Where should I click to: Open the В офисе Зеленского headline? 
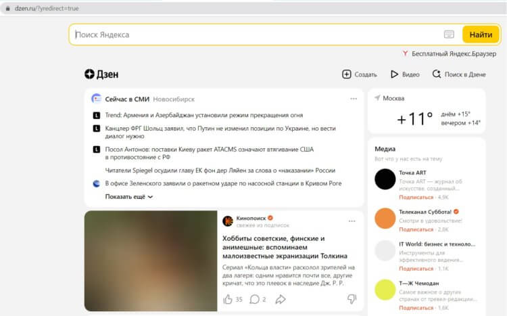click(x=223, y=183)
